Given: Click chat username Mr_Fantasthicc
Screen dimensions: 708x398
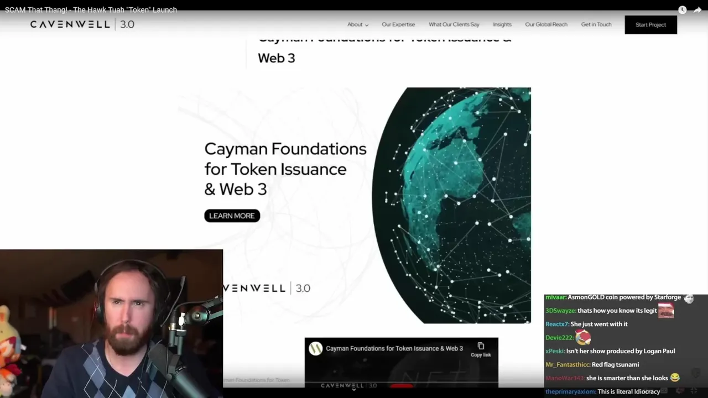Looking at the screenshot, I should pos(568,364).
